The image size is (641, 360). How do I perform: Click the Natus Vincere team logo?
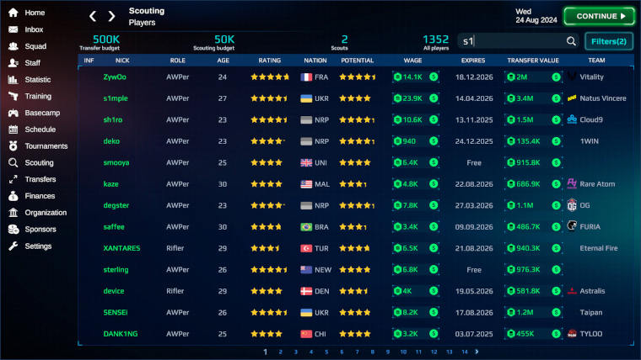click(572, 98)
